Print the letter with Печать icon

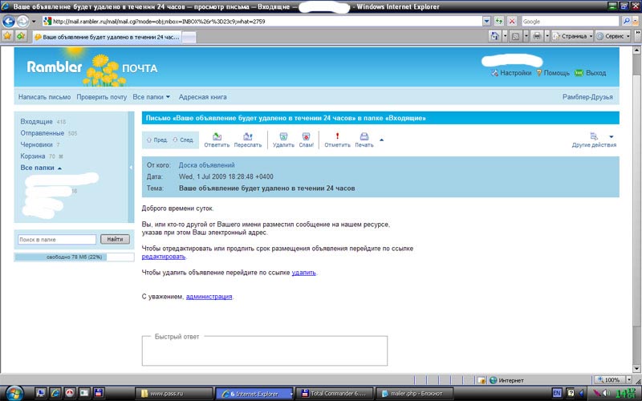(364, 140)
